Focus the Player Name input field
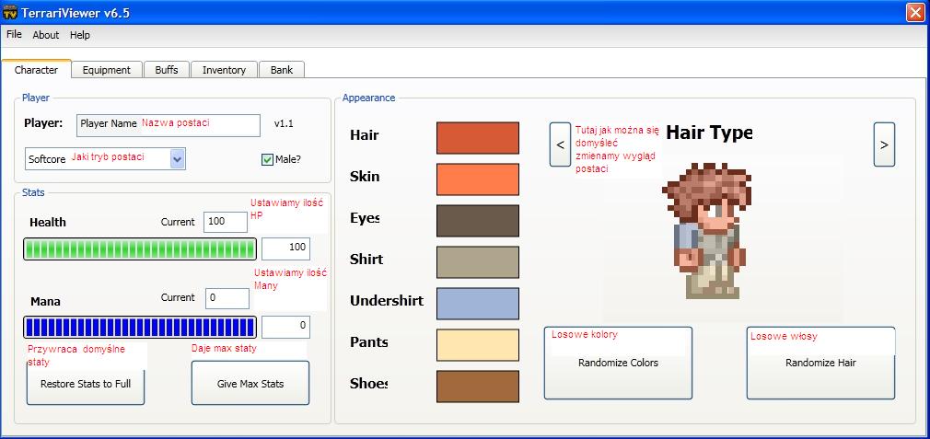The image size is (930, 439). click(x=169, y=125)
